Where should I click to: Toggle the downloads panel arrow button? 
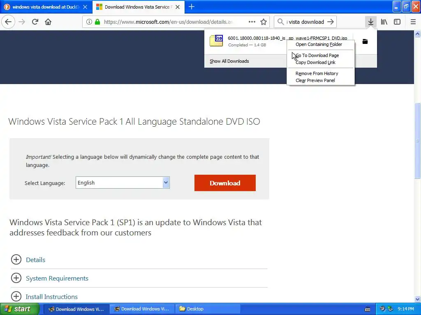click(x=371, y=22)
